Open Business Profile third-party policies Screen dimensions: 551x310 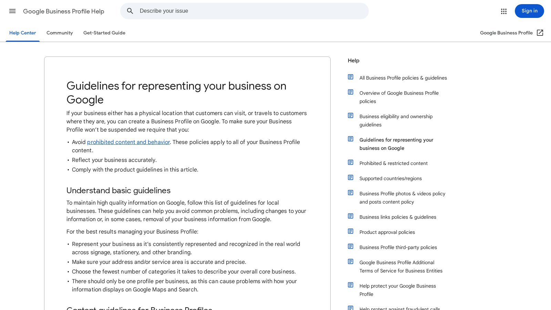click(398, 247)
